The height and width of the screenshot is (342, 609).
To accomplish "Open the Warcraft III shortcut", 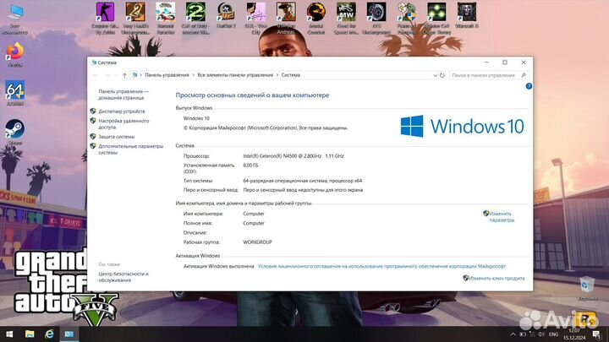I will click(466, 15).
